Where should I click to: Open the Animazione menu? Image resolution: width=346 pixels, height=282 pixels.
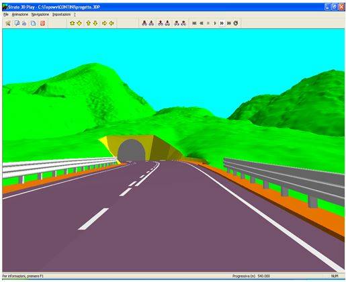coord(20,15)
